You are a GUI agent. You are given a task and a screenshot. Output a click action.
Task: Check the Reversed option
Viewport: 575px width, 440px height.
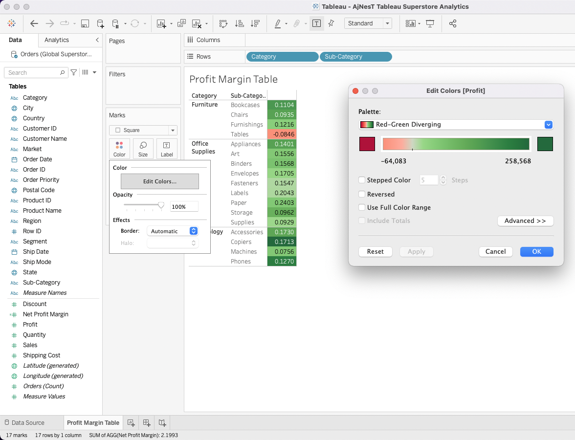tap(362, 194)
